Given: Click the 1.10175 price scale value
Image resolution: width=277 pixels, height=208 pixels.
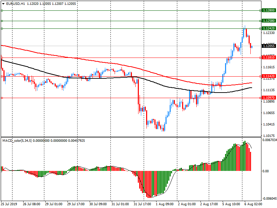Looking at the screenshot, I should coord(269,136).
